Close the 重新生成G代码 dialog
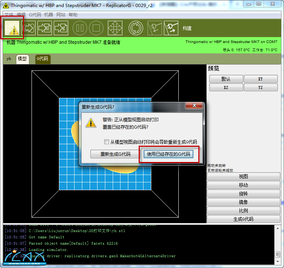Screen dimensions: 284x268 click(194, 105)
